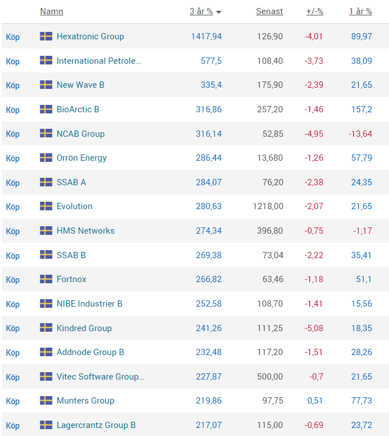Buy Lagercrantz Group B via Köp
The height and width of the screenshot is (436, 389).
13,425
